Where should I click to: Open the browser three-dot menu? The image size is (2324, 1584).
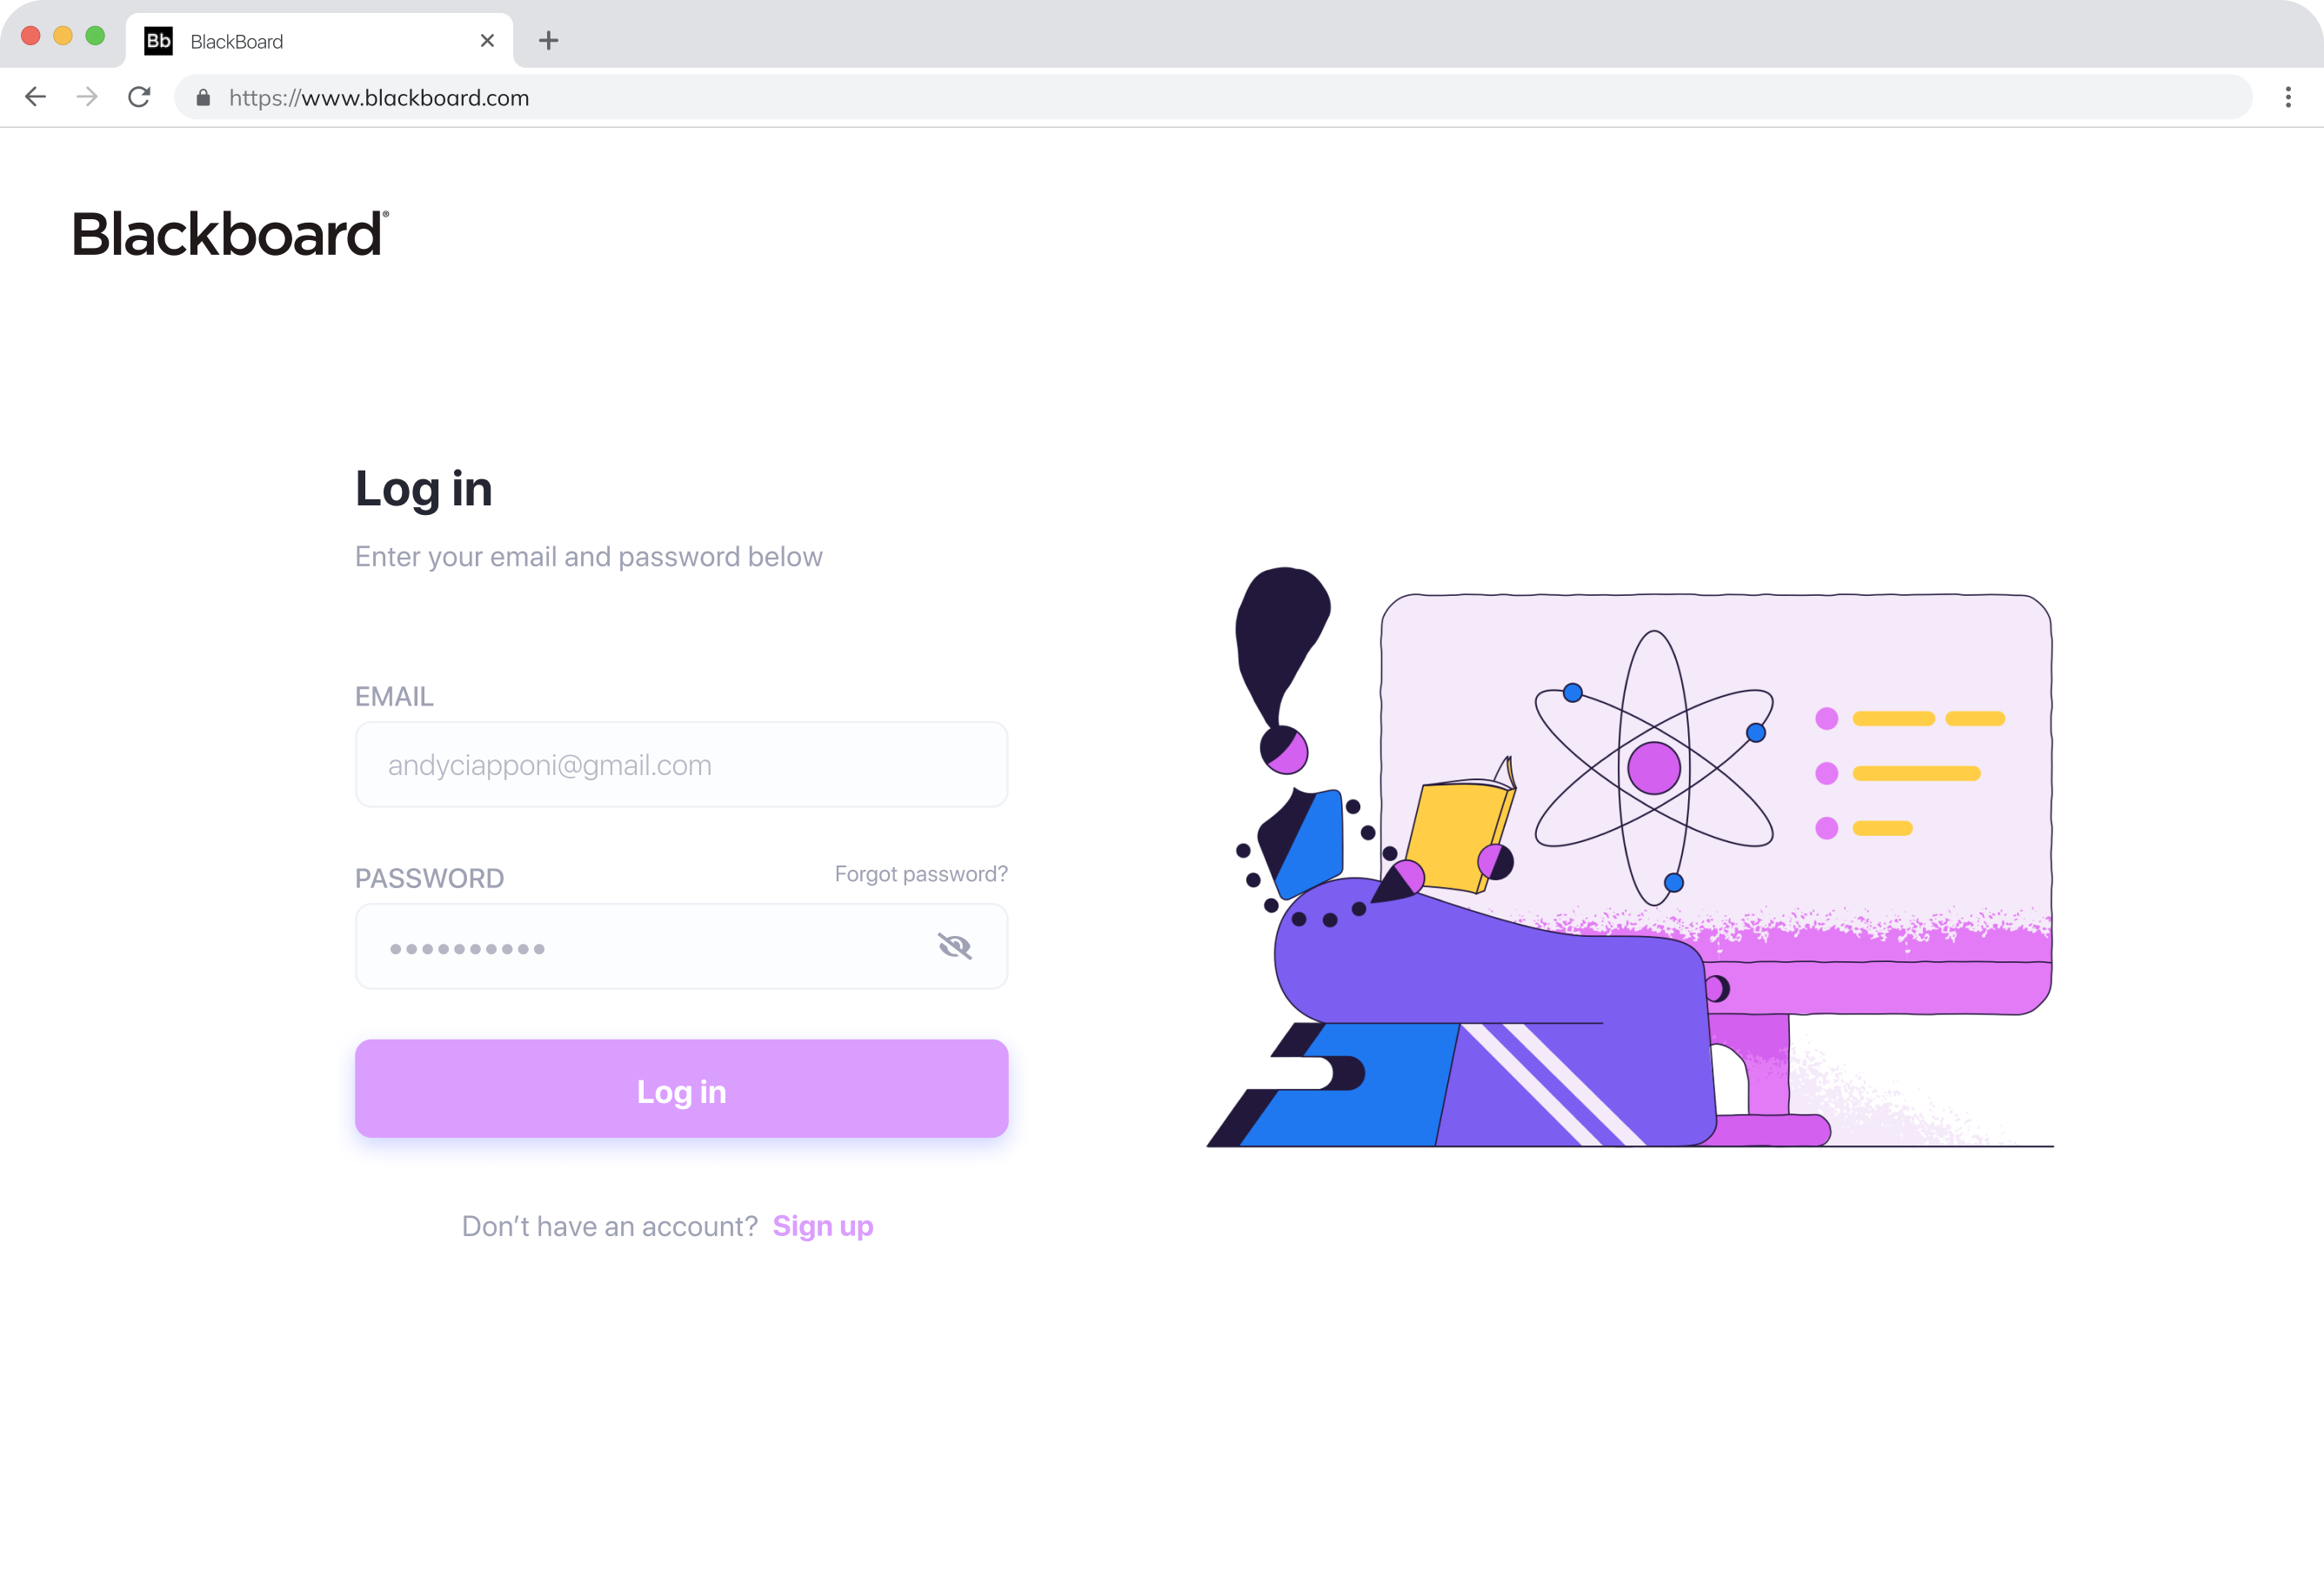pyautogui.click(x=2288, y=97)
